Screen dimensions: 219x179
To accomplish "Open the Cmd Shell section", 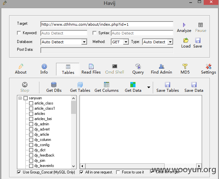I will 115,69.
